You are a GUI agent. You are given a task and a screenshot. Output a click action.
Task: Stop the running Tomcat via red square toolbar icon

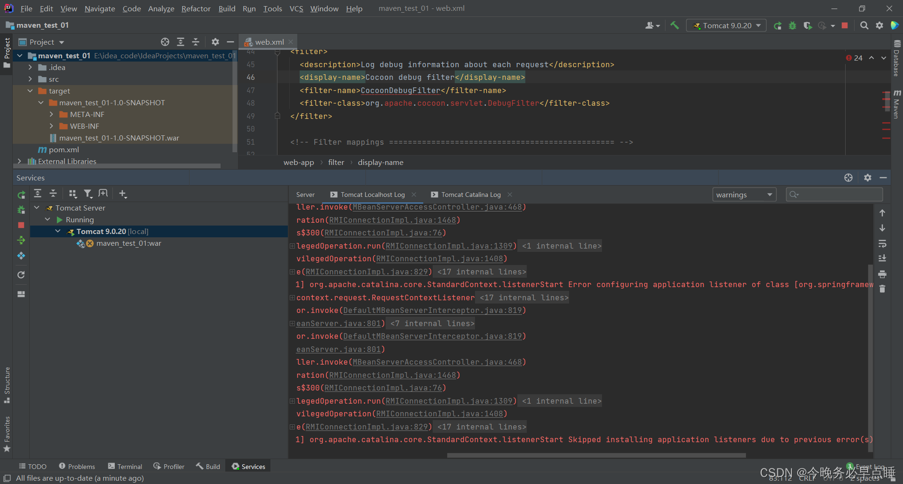pyautogui.click(x=845, y=26)
